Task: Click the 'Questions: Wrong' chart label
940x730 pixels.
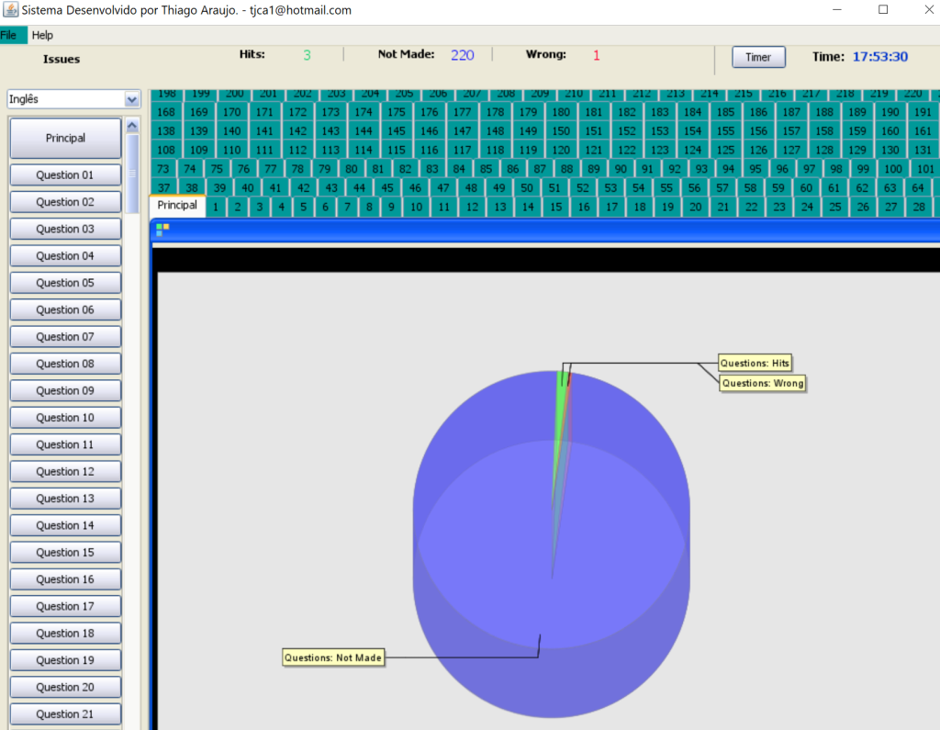Action: (763, 383)
